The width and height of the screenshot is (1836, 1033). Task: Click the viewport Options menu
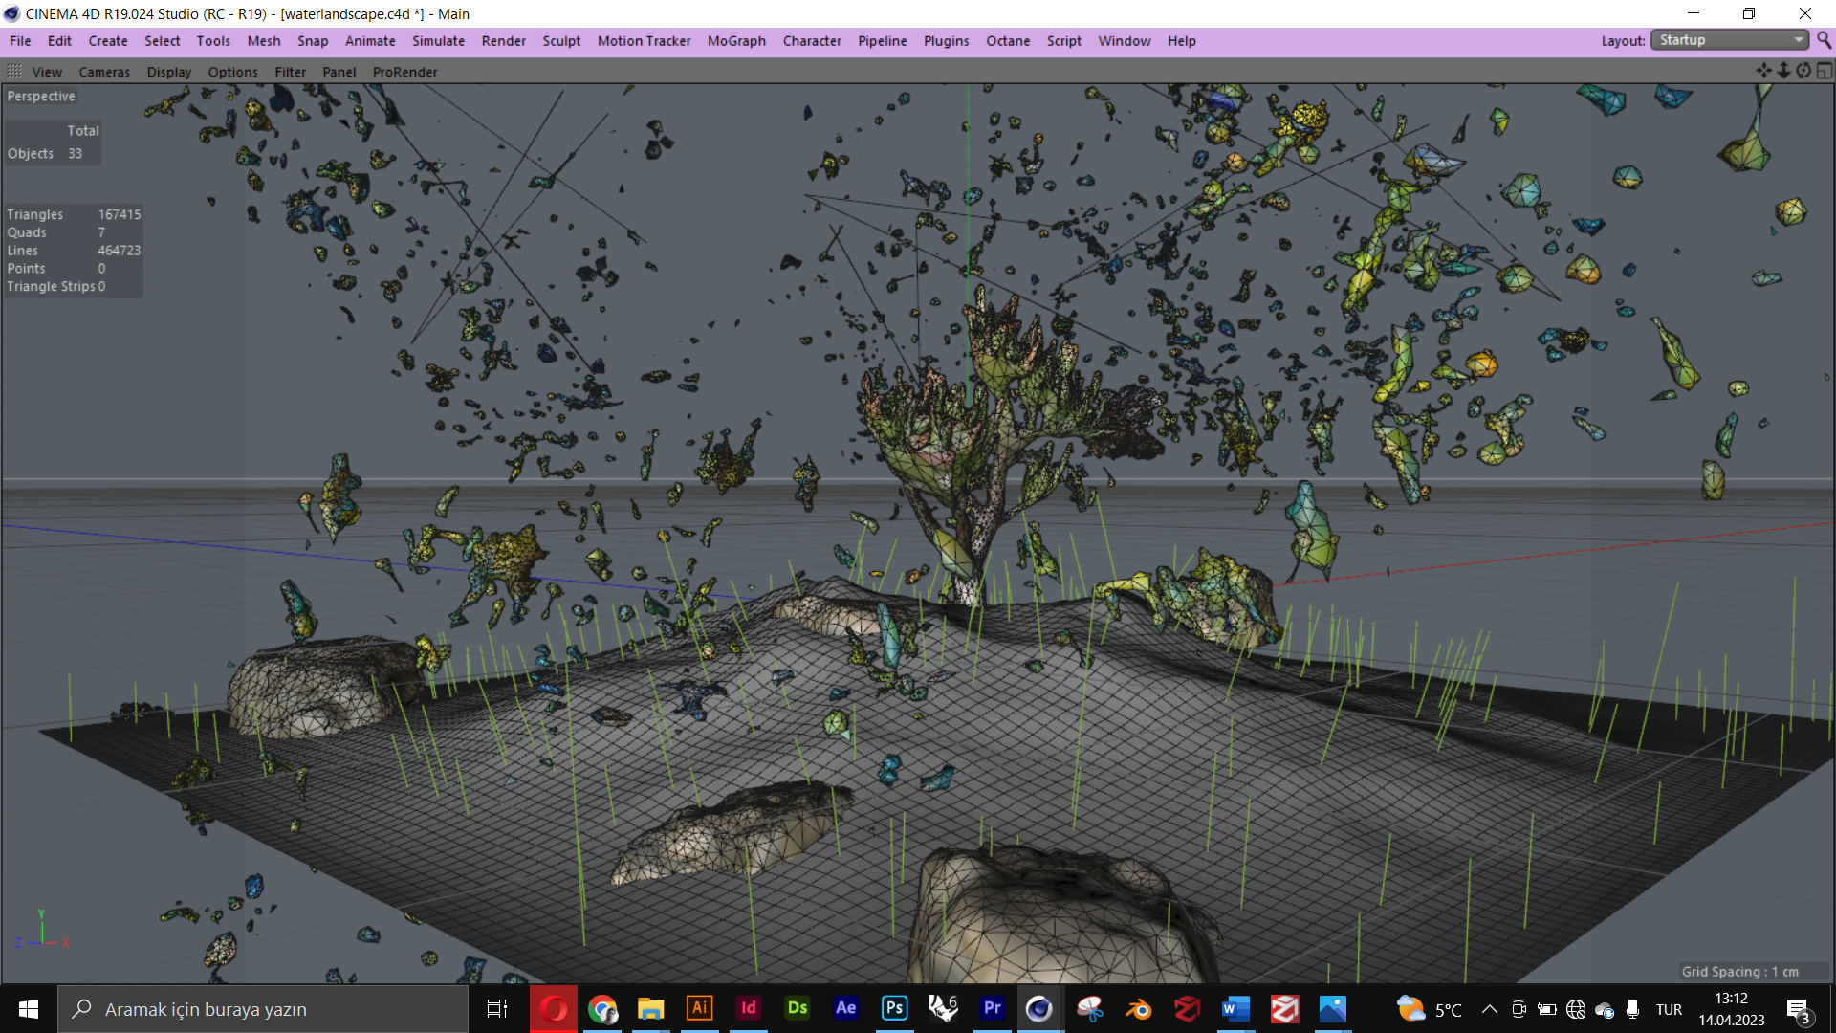pos(232,72)
